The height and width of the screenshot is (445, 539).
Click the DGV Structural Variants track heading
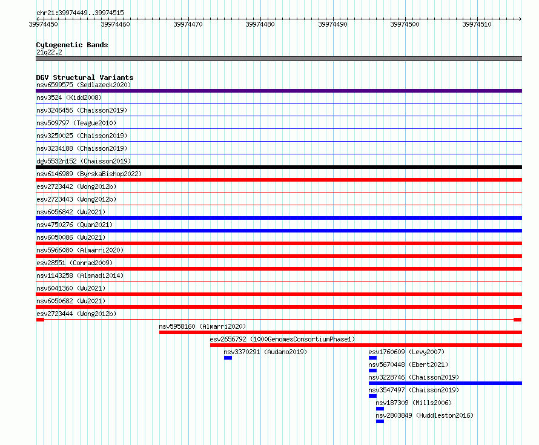(85, 77)
